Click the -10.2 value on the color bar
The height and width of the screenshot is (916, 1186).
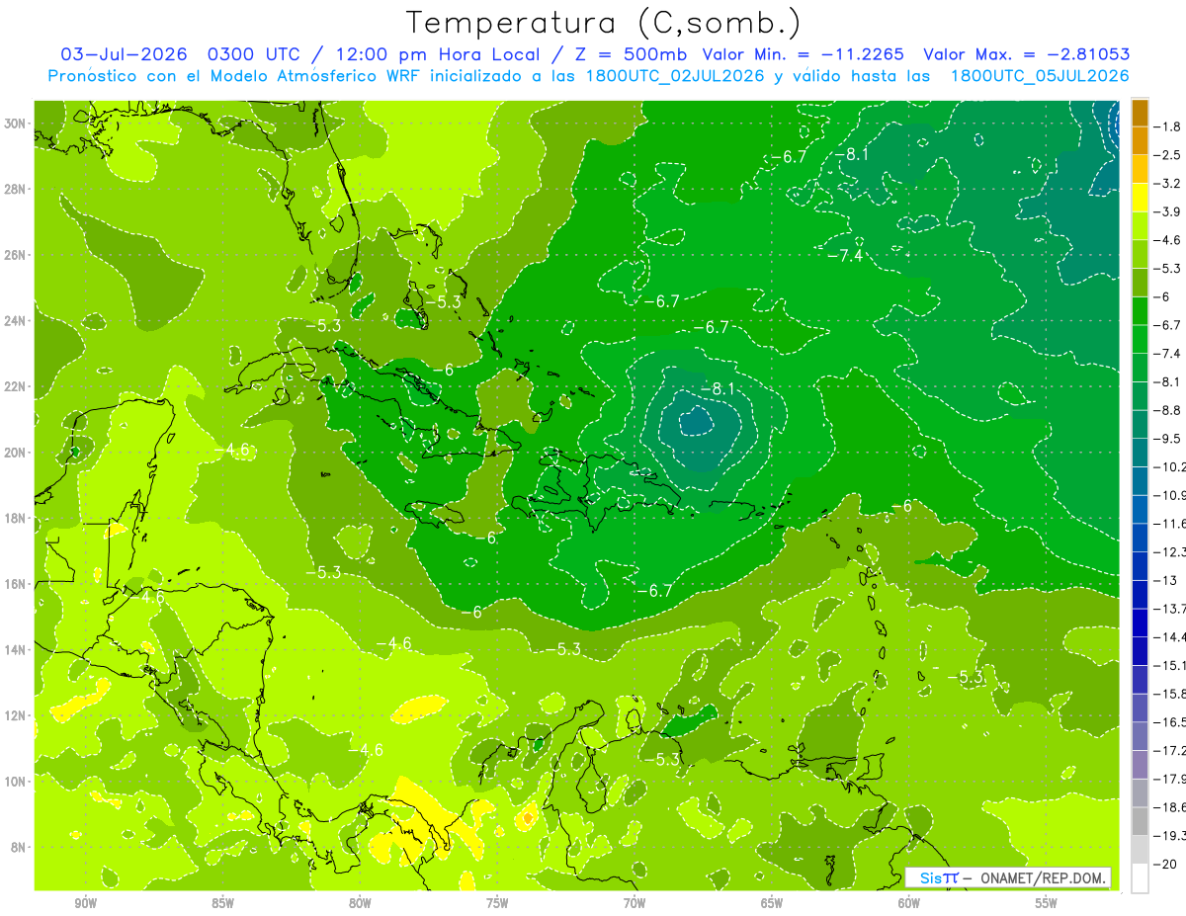pyautogui.click(x=1170, y=466)
